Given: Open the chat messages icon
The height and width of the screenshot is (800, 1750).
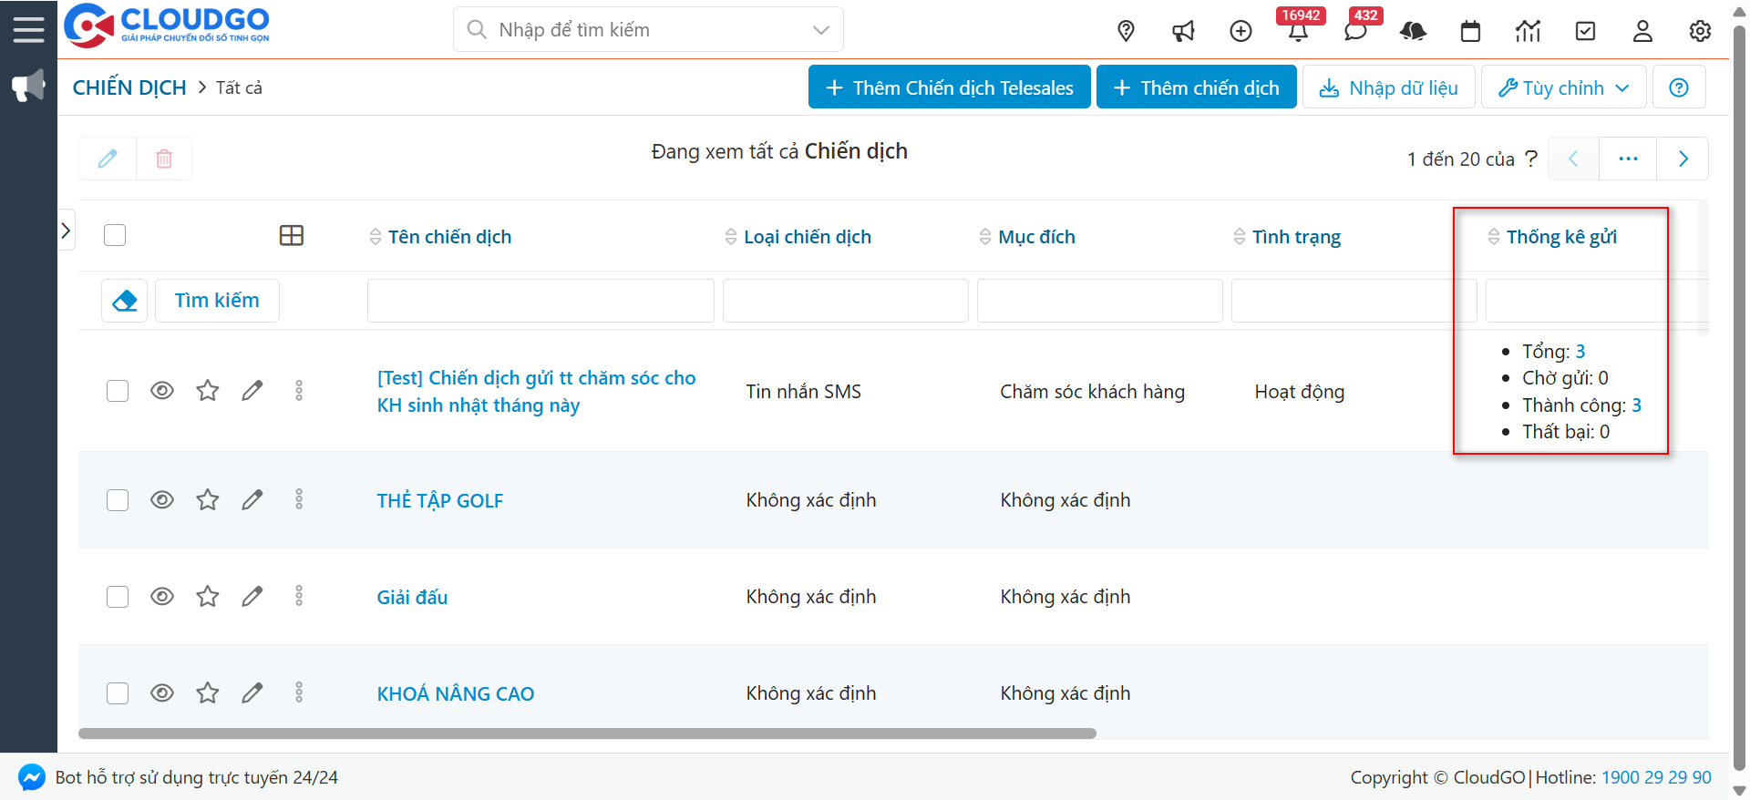Looking at the screenshot, I should (x=1355, y=32).
